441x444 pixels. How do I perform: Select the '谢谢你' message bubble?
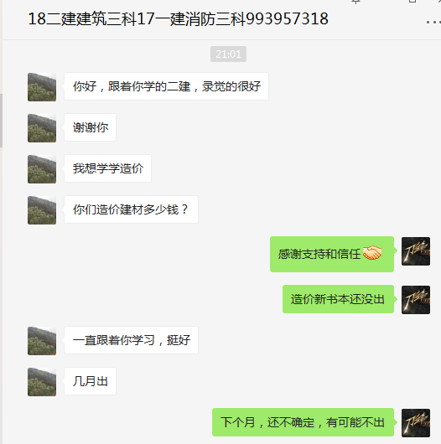point(90,127)
